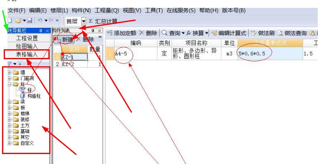Open the 文件(F) menu

[x=17, y=10]
